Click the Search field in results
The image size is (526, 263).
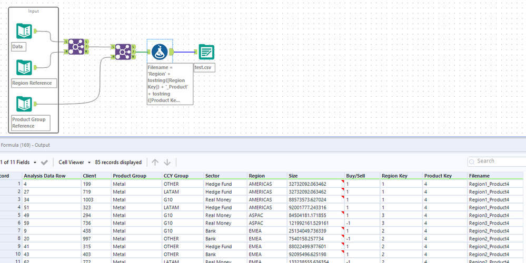point(498,161)
